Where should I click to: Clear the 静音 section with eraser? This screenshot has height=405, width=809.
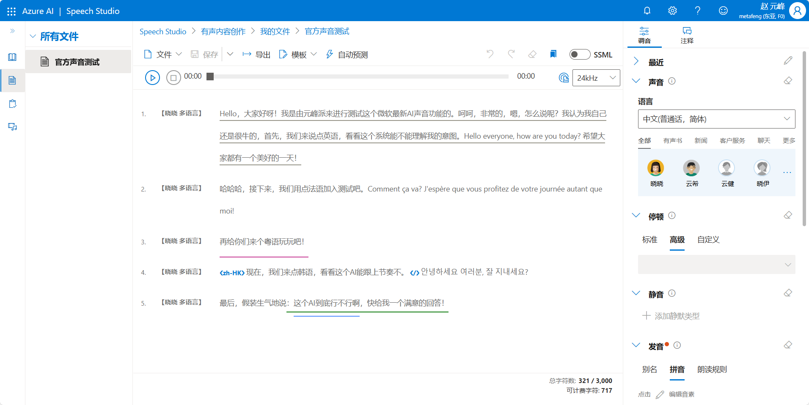point(788,293)
